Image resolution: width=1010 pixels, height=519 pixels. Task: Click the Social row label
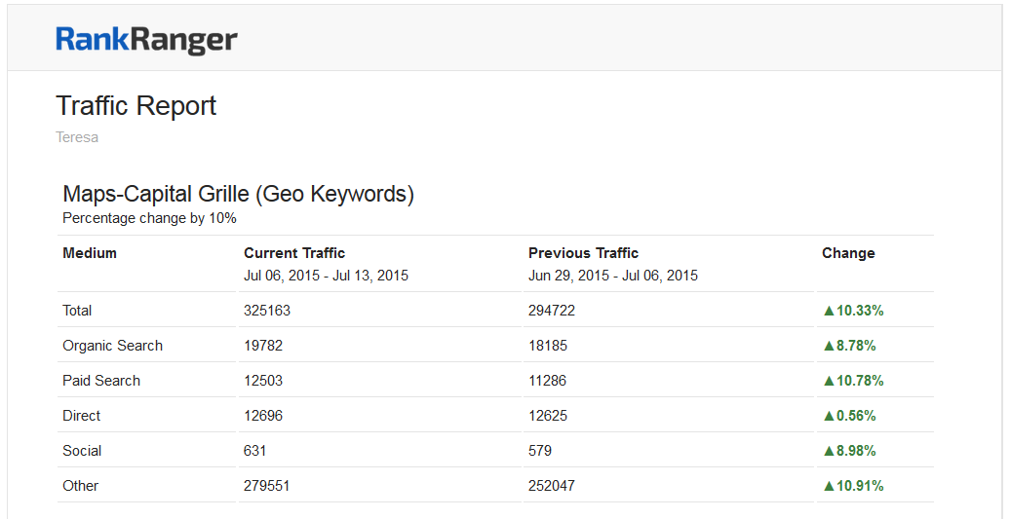coord(82,451)
